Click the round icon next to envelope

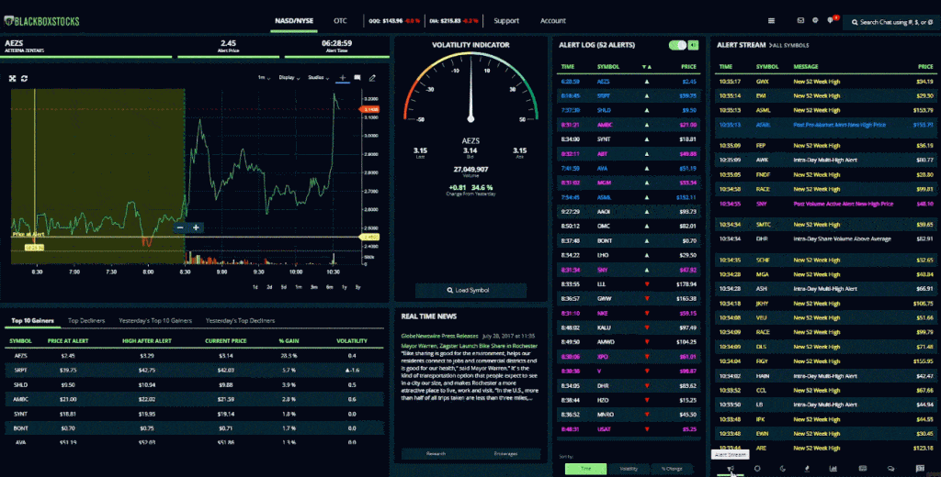tap(815, 20)
